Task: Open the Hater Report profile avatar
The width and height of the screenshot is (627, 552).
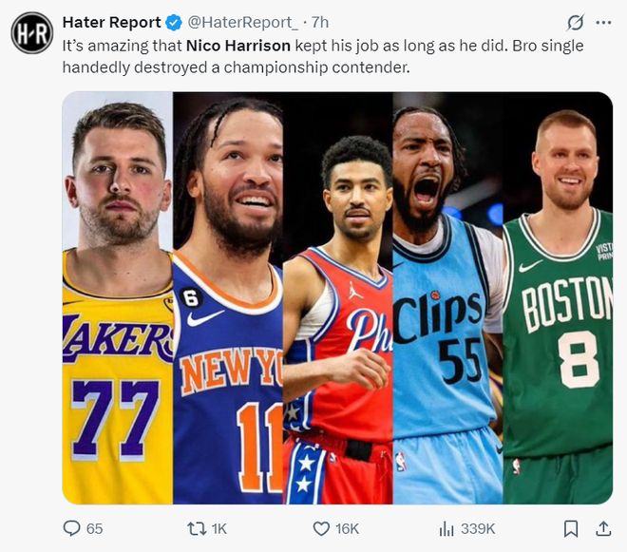Action: click(x=31, y=32)
